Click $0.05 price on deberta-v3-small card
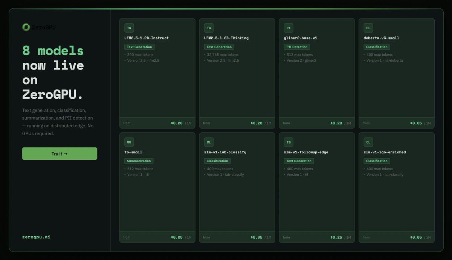Image resolution: width=452 pixels, height=260 pixels. click(x=416, y=123)
